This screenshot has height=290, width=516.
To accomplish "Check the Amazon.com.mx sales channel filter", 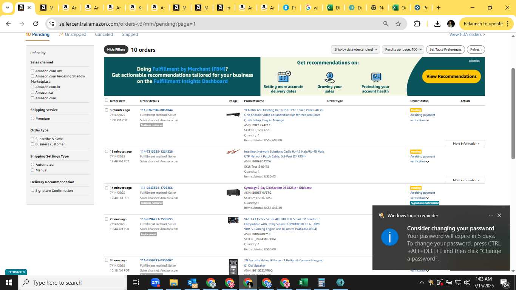I will coord(32,71).
